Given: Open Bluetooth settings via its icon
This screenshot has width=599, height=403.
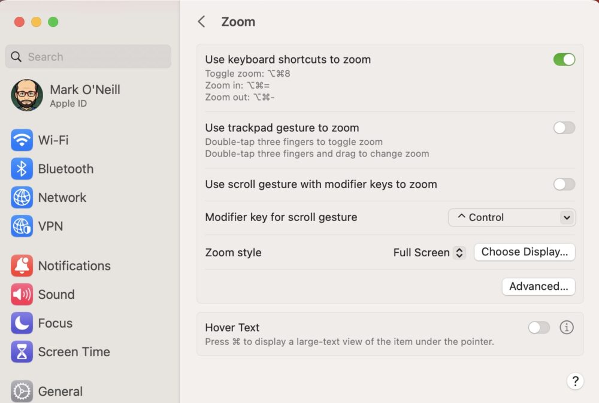Looking at the screenshot, I should point(22,169).
